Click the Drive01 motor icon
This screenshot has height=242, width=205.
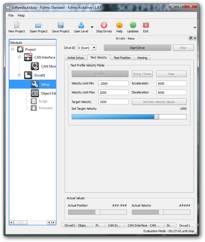coord(28,75)
